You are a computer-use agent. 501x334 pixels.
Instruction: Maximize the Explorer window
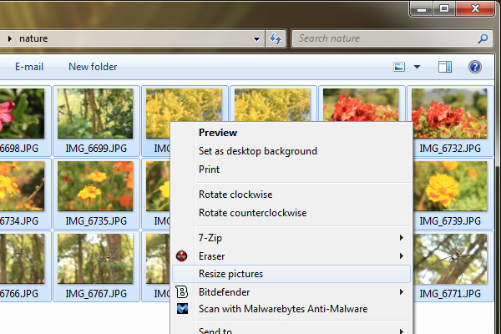point(444,8)
